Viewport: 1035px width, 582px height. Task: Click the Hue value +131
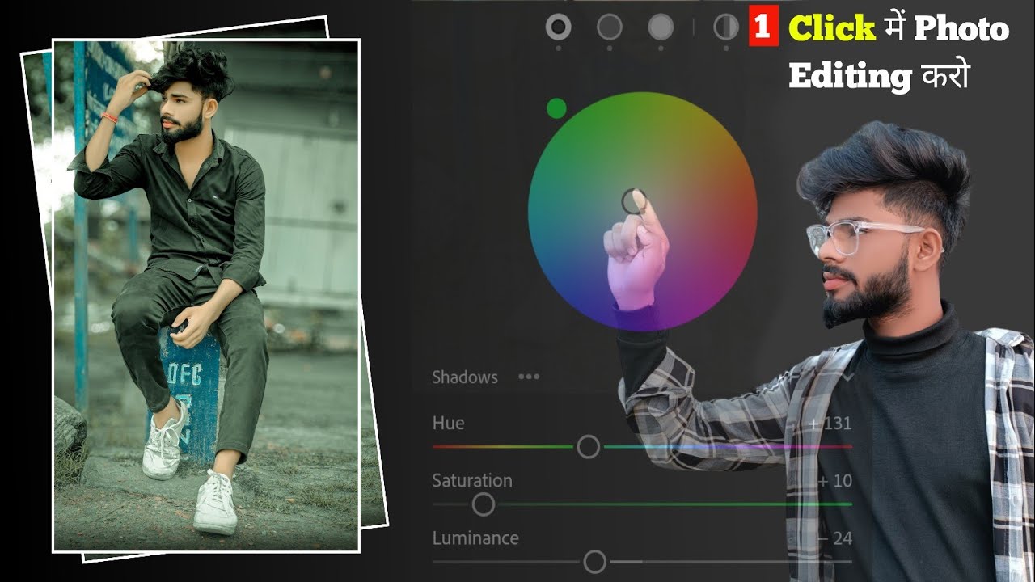point(830,424)
